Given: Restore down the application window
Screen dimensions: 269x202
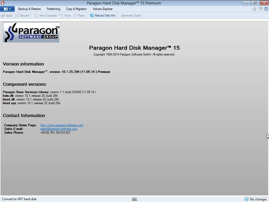Looking at the screenshot, I should click(255, 3).
